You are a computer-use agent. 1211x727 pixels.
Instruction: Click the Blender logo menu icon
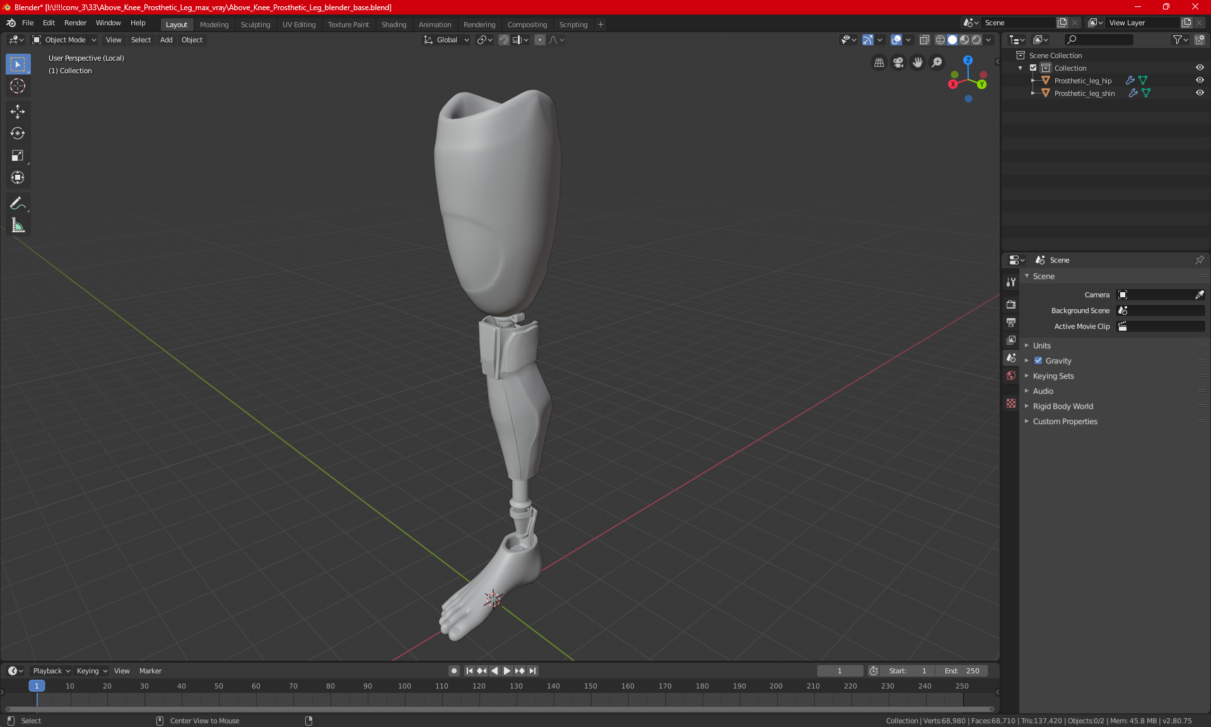[x=11, y=23]
